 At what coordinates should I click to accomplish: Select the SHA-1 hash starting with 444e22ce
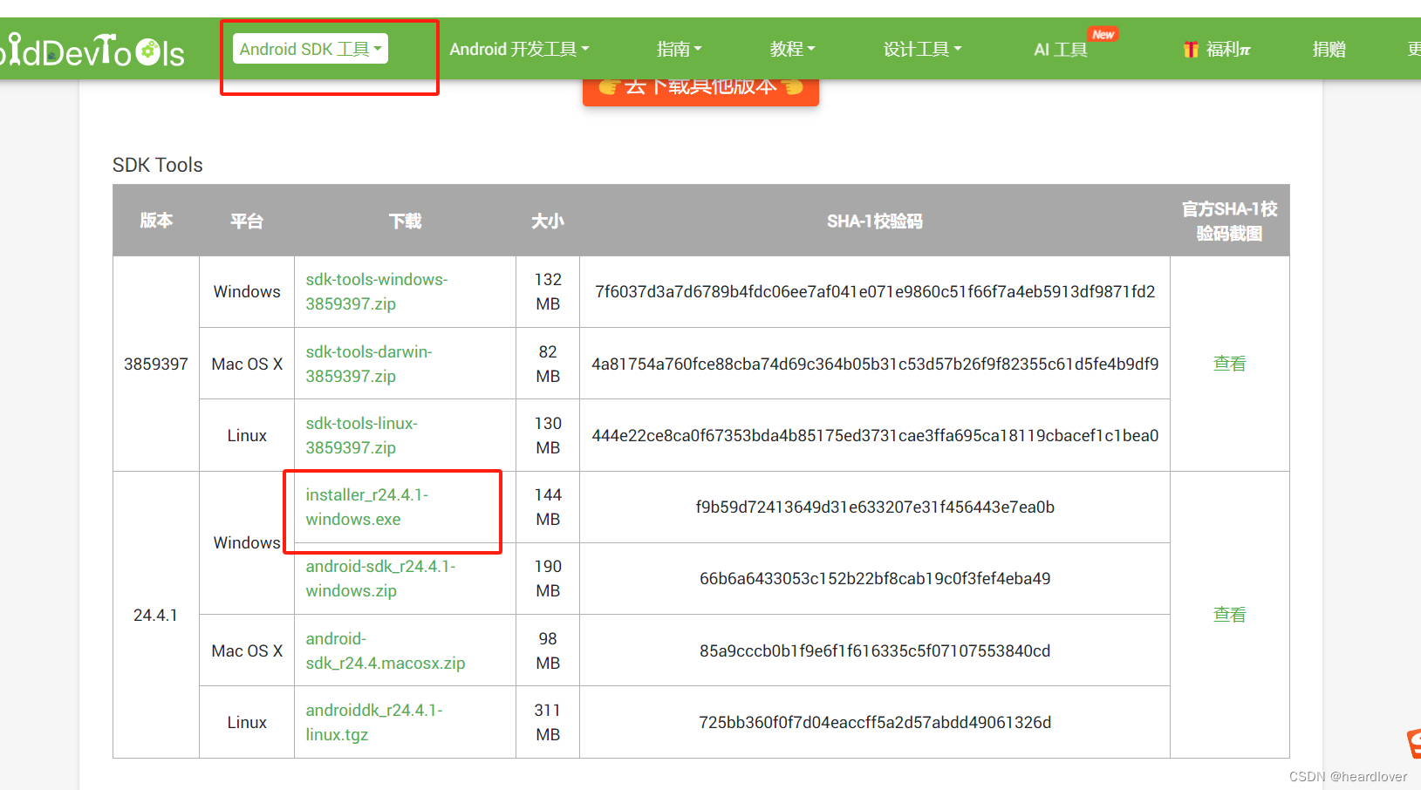coord(875,435)
